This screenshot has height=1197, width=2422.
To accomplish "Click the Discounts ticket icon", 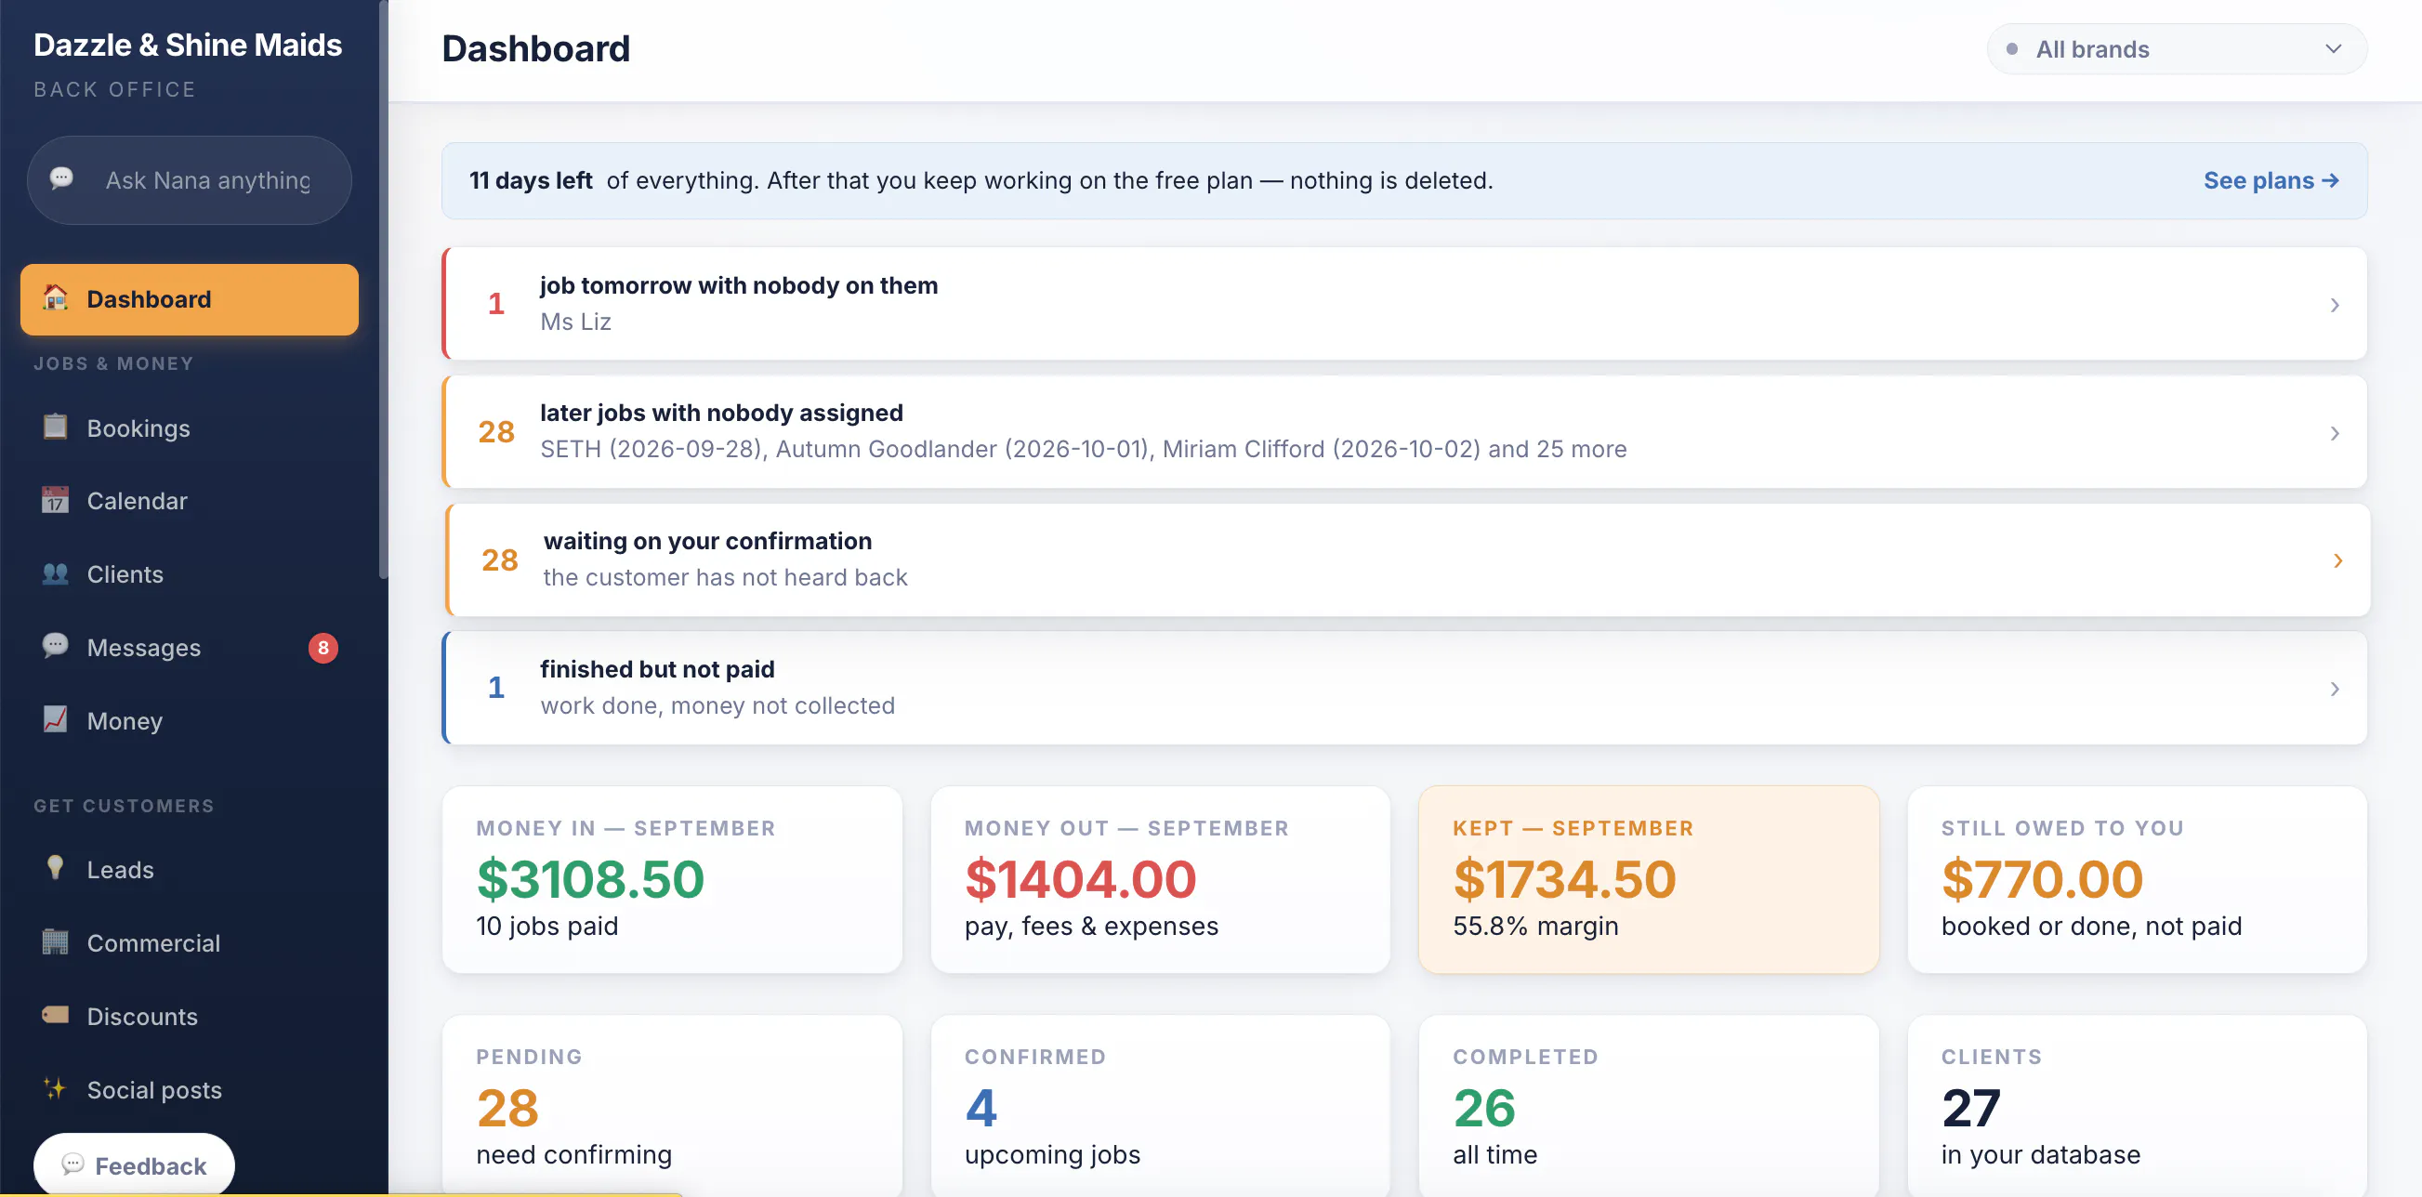I will [56, 1015].
